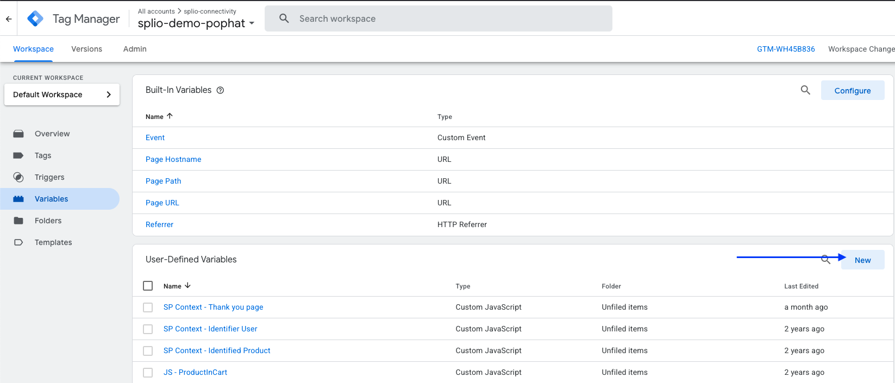Click the Variables sidebar icon
This screenshot has height=383, width=895.
point(18,199)
